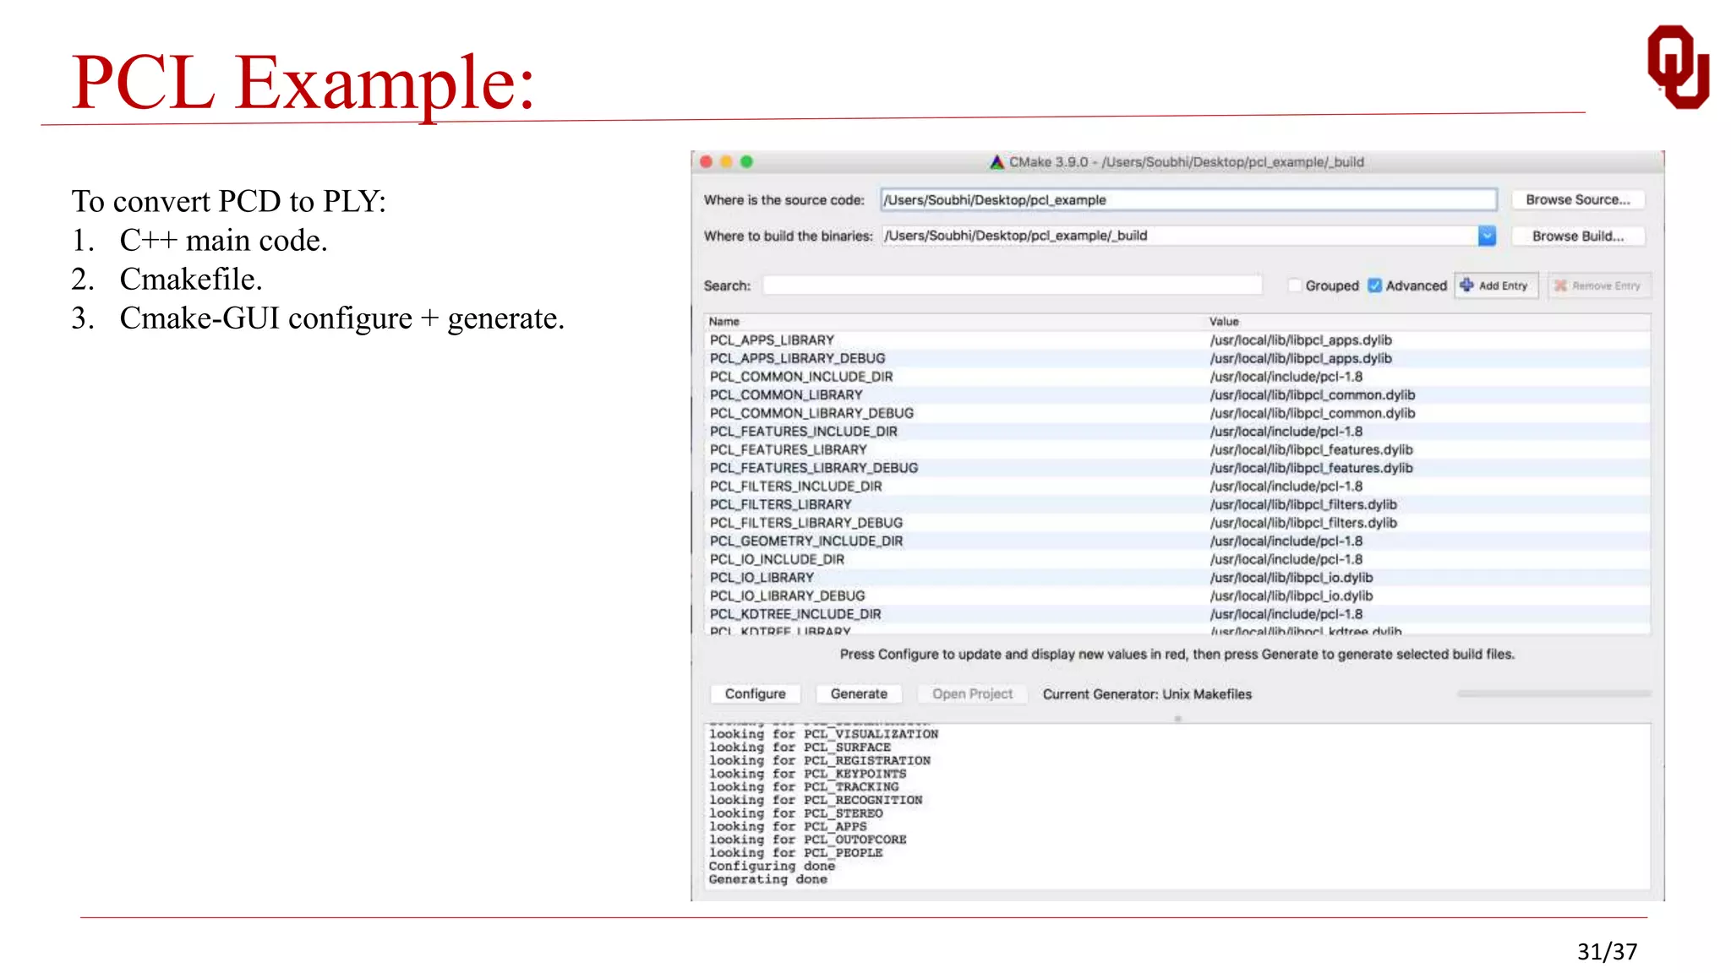Enable the Grouped checkbox

tap(1294, 285)
